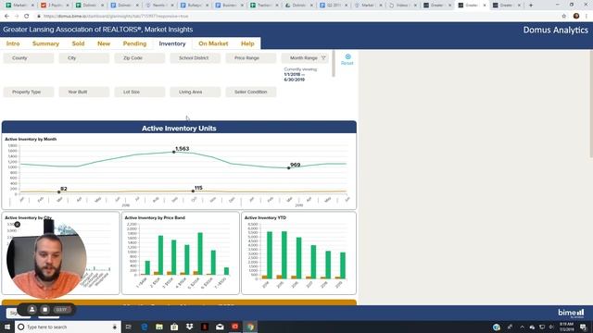Go back to the previous page
Screen dimensions: 593x333
pos(6,17)
